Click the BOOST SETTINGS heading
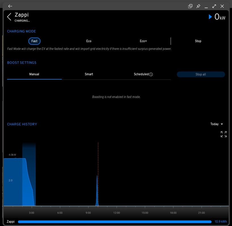 pos(22,63)
